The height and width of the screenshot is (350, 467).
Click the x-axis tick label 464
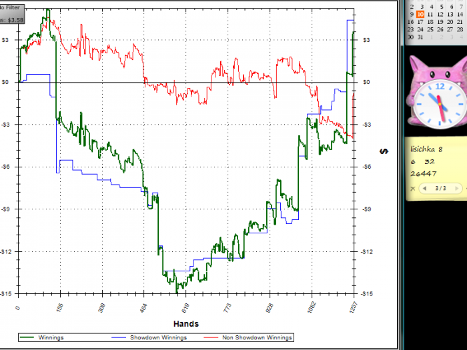(x=143, y=307)
